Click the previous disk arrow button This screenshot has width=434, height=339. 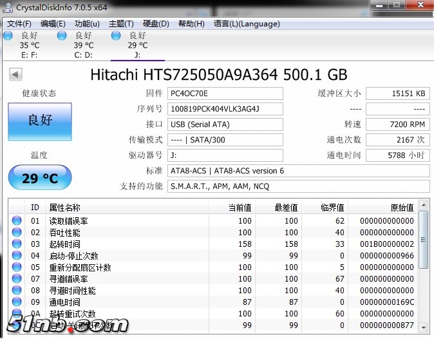(15, 75)
